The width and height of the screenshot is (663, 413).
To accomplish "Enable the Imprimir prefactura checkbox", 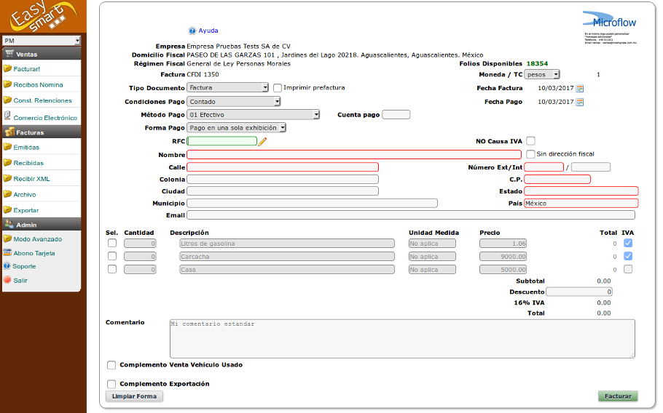I will tap(278, 88).
